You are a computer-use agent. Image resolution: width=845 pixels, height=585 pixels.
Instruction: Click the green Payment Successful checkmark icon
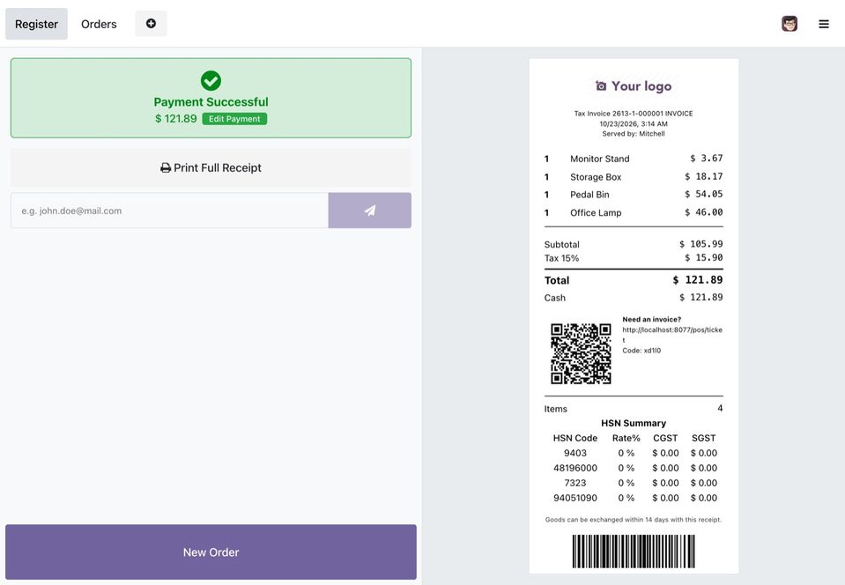pyautogui.click(x=211, y=81)
